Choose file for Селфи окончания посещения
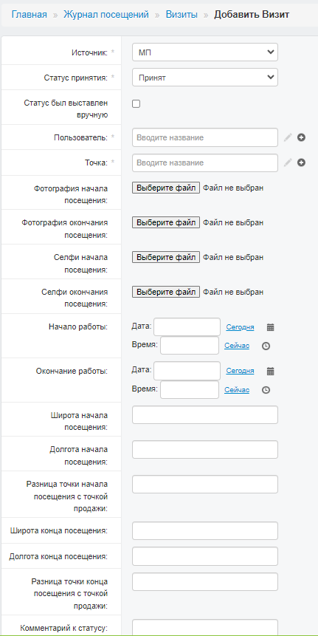The width and height of the screenshot is (318, 636). click(x=166, y=292)
